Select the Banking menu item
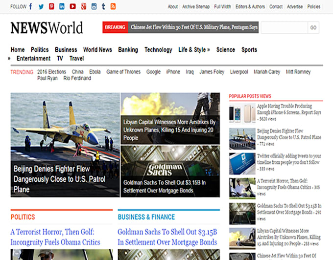The image size is (333, 260). (x=128, y=49)
